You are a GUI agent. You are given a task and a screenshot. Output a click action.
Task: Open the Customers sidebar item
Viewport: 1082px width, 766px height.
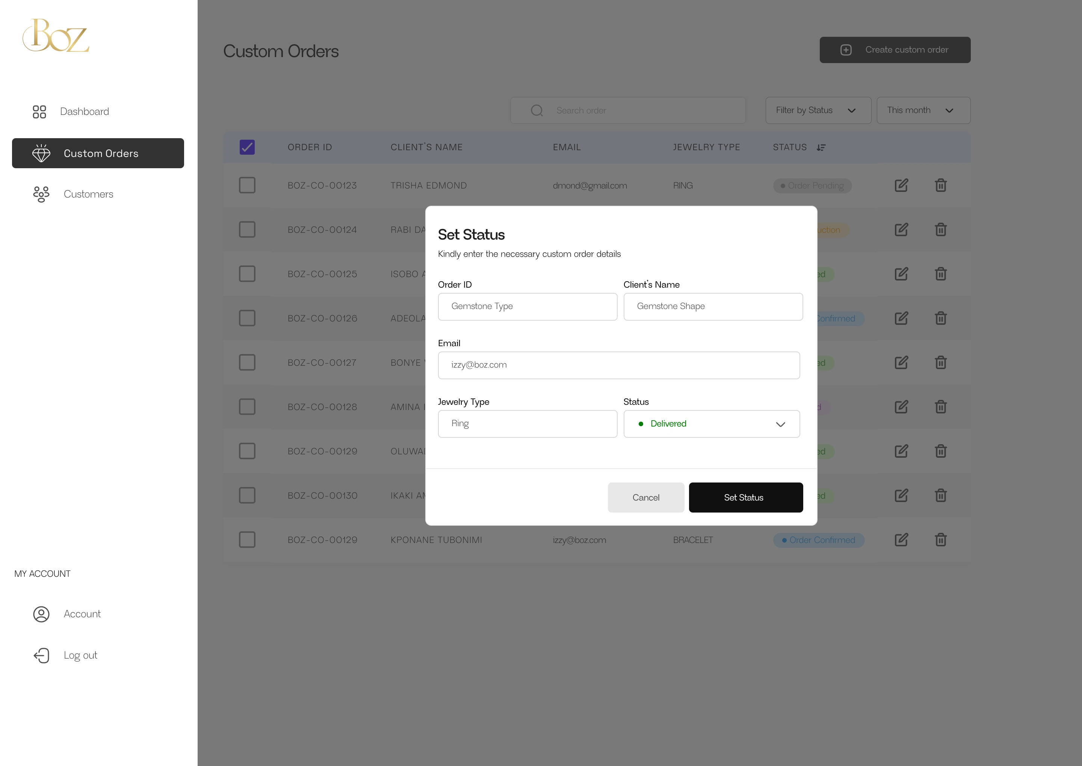[x=88, y=195]
